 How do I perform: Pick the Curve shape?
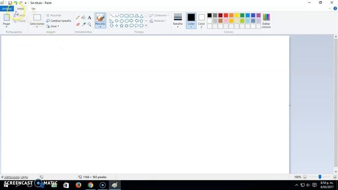(x=117, y=16)
